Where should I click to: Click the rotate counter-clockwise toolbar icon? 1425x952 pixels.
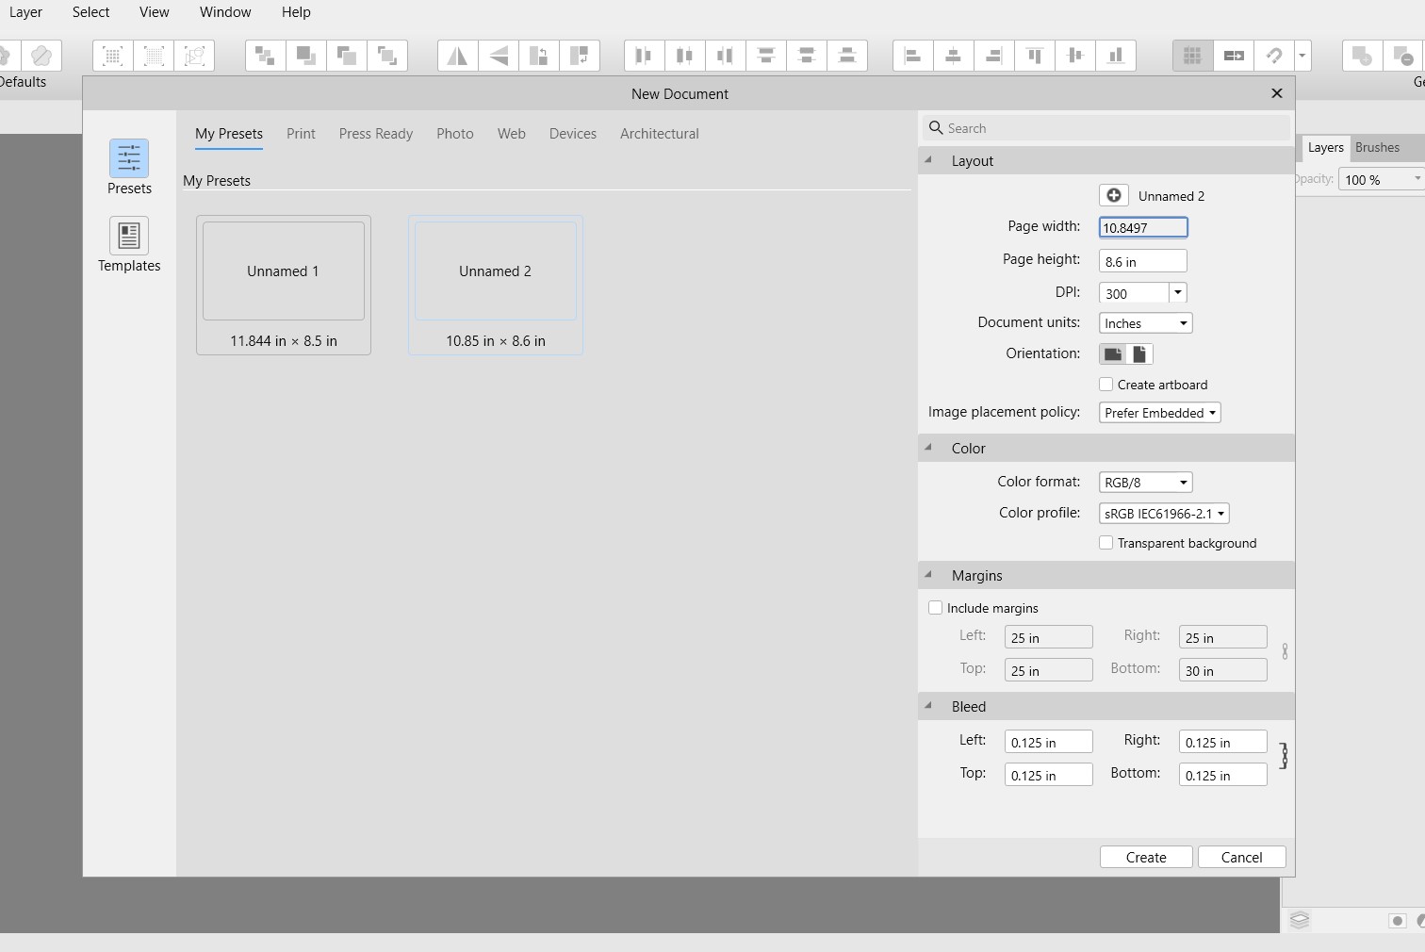pos(539,56)
